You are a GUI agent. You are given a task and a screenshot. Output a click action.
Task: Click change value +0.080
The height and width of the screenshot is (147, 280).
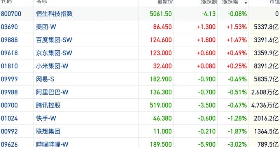click(206, 66)
